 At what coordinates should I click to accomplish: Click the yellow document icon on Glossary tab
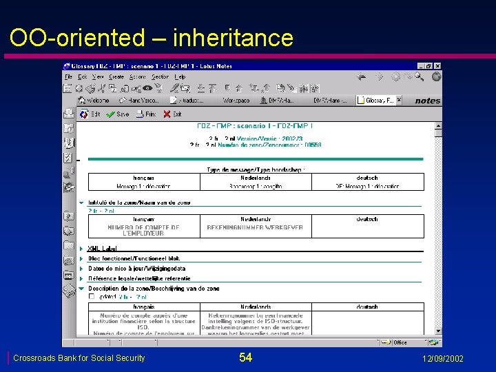tap(360, 101)
